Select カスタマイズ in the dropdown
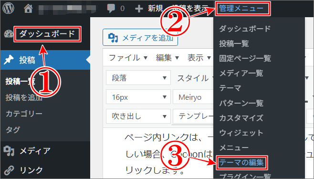 coord(241,118)
